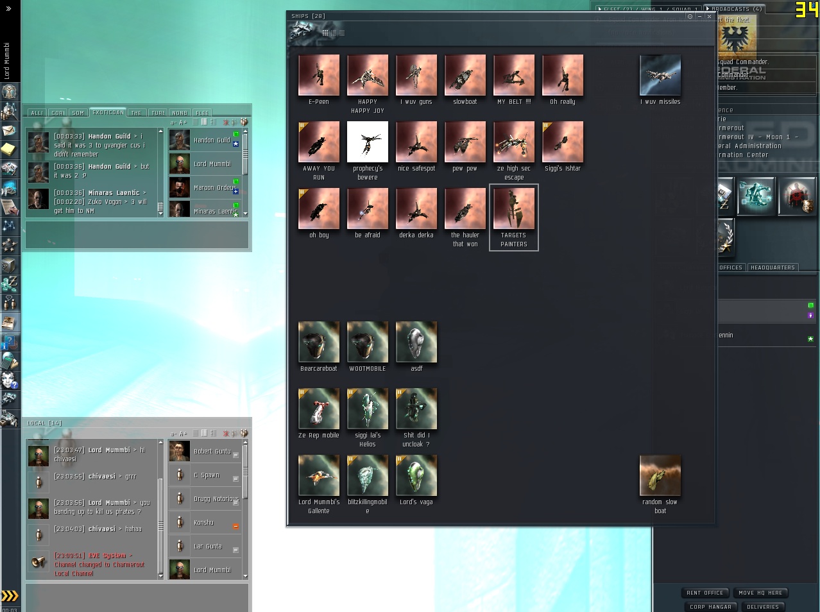This screenshot has width=820, height=612.
Task: Click the Exoticdan member list scrollbar handle
Action: (x=245, y=154)
